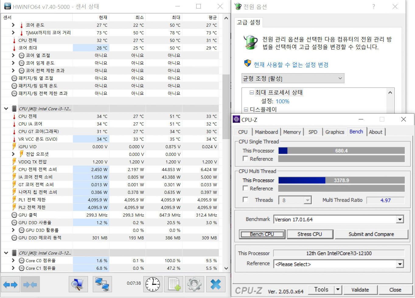This screenshot has height=298, width=415.
Task: Click the thermometer icon beside 코어 최대
Action: (x=14, y=48)
